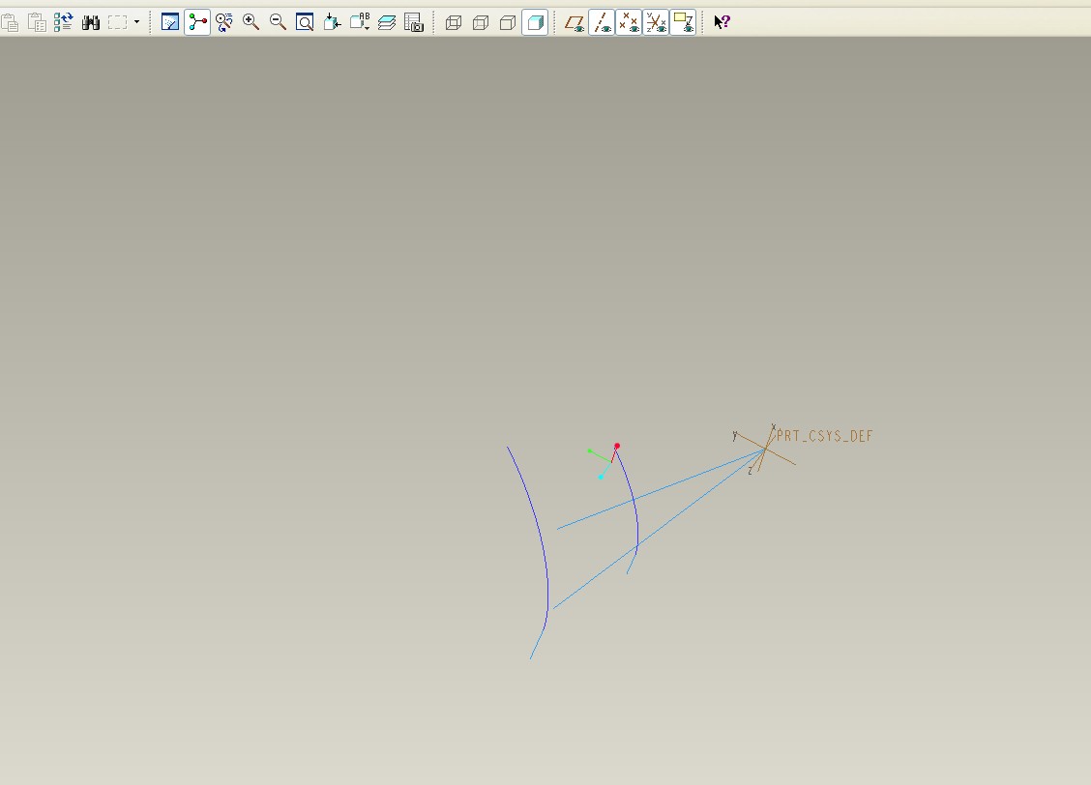Click the Paste clipboard icon
This screenshot has width=1091, height=785.
point(10,23)
